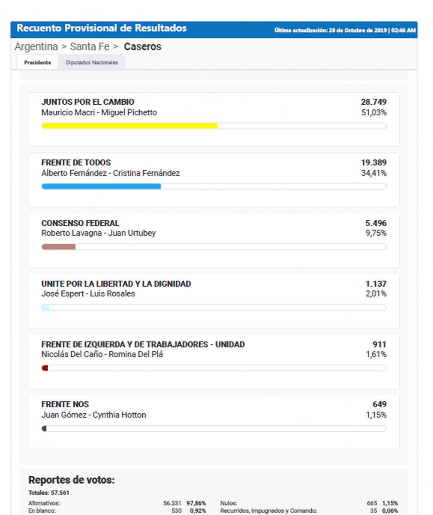Click the Recuento Provisional de Resultados title
Image resolution: width=433 pixels, height=515 pixels.
point(102,28)
